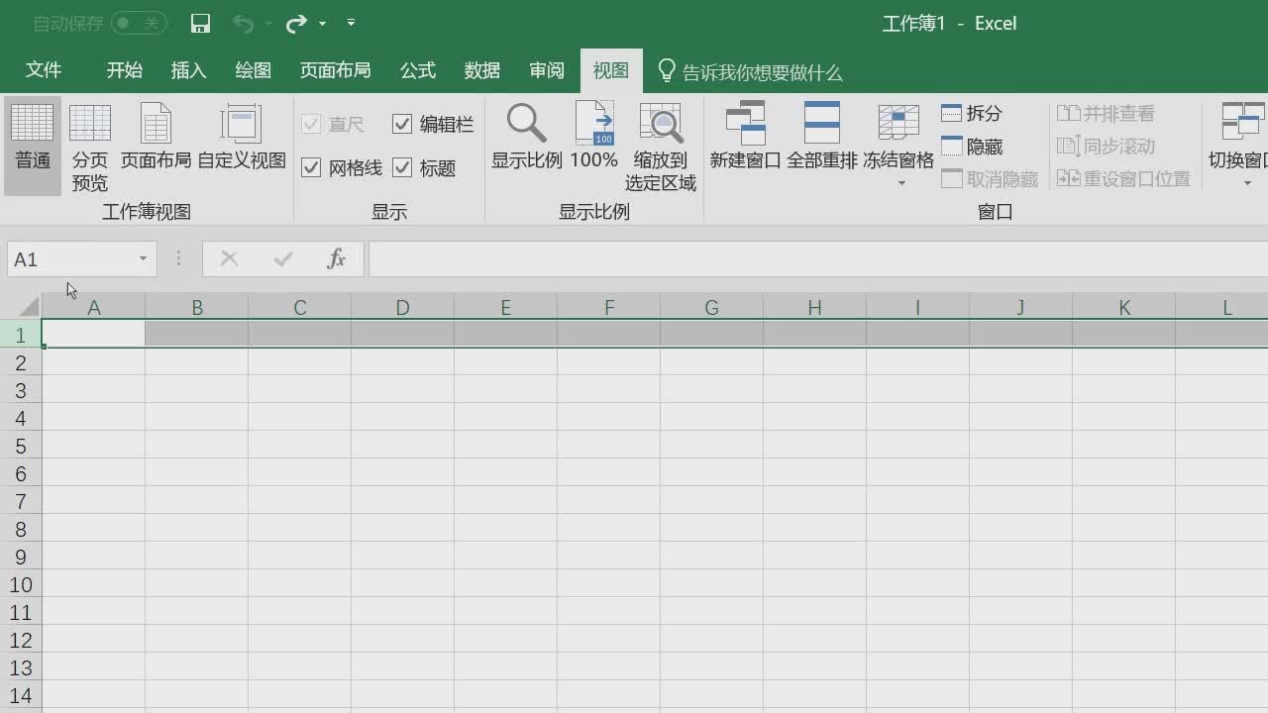1268x713 pixels.
Task: Click the Insert Function fx icon
Action: pyautogui.click(x=336, y=258)
